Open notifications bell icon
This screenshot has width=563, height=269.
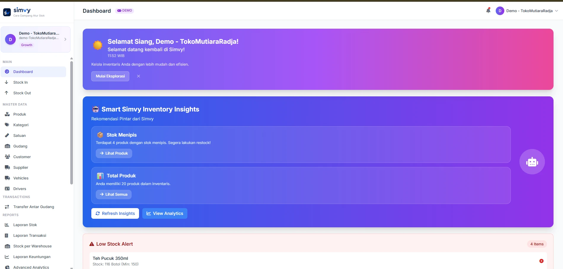pyautogui.click(x=488, y=11)
